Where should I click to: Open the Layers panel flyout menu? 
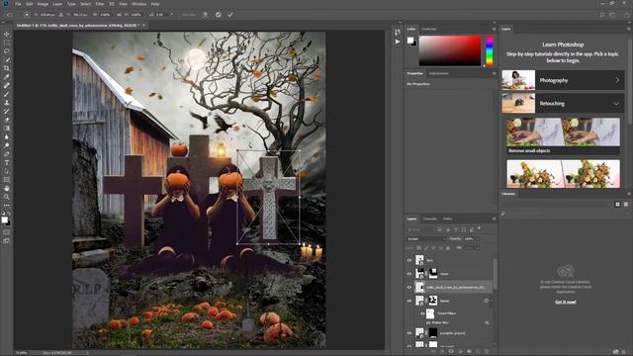point(494,219)
